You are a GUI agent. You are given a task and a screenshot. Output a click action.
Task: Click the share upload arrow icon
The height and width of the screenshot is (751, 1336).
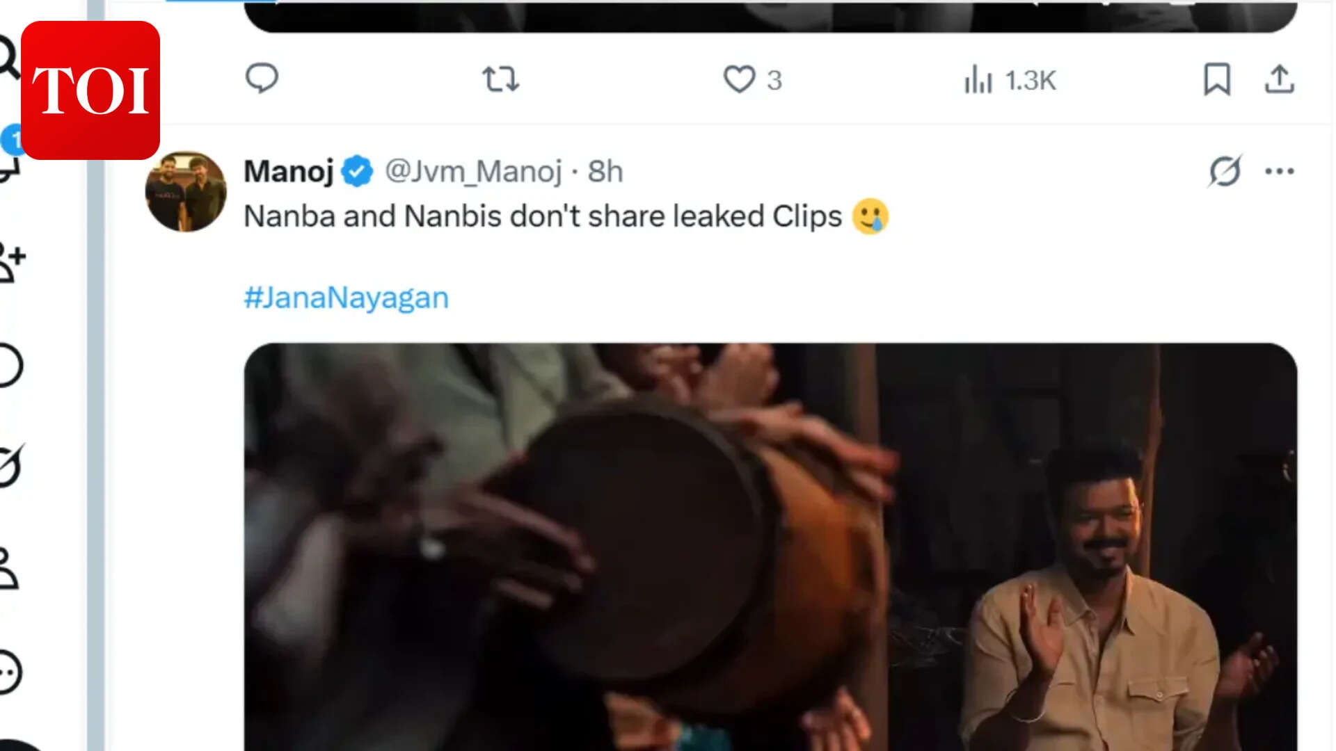coord(1279,79)
